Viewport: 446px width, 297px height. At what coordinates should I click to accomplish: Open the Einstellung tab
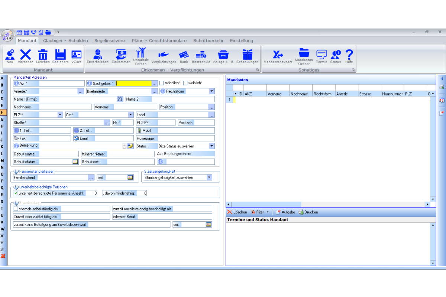click(242, 40)
